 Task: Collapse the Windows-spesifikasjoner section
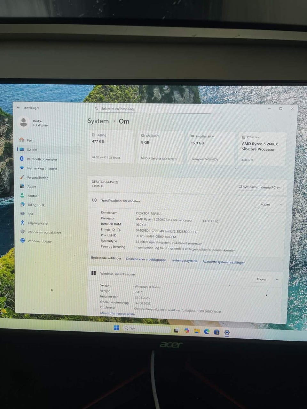click(x=277, y=280)
